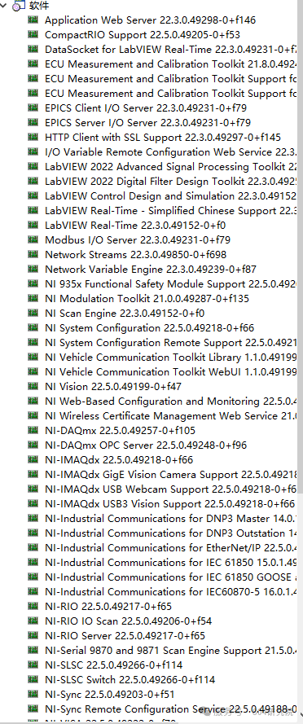Click icon beside DataSocket for LabVIEW Real-Time

(33, 49)
